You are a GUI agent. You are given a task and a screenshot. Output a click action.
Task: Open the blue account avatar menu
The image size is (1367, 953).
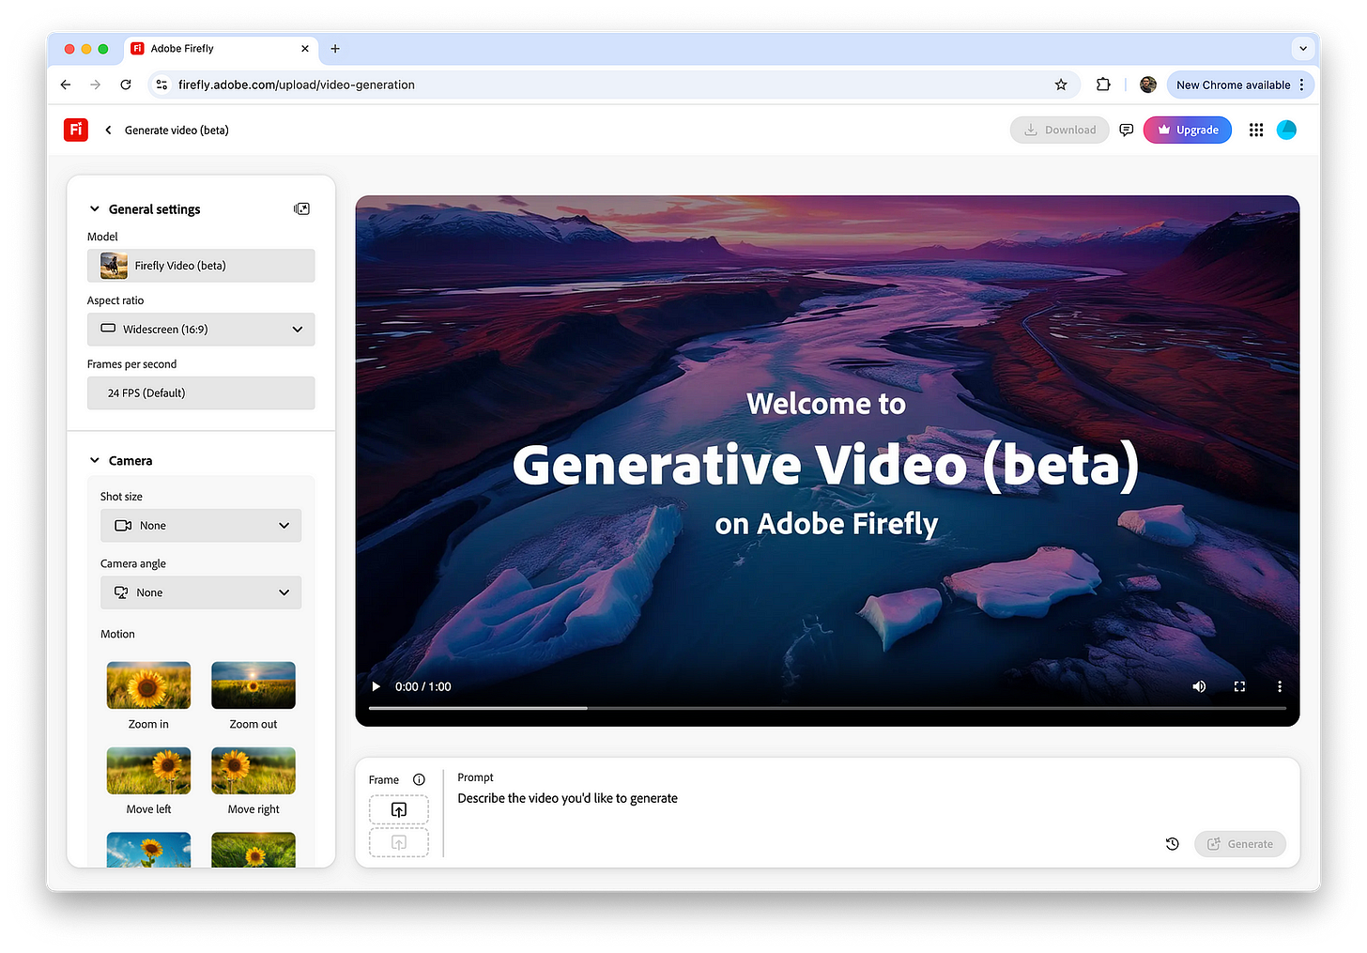(x=1287, y=131)
